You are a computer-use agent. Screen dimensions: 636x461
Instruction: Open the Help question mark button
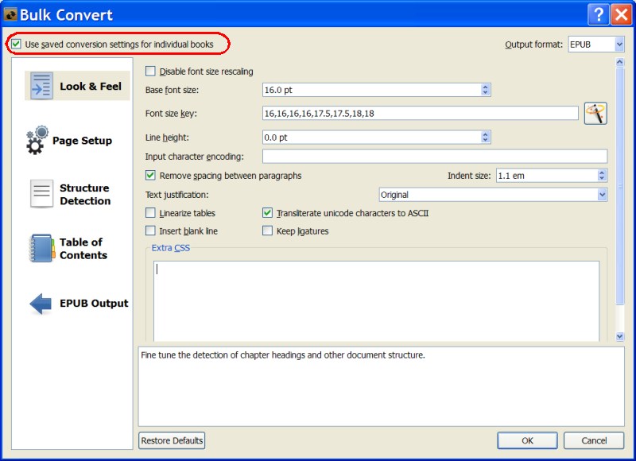[x=599, y=14]
